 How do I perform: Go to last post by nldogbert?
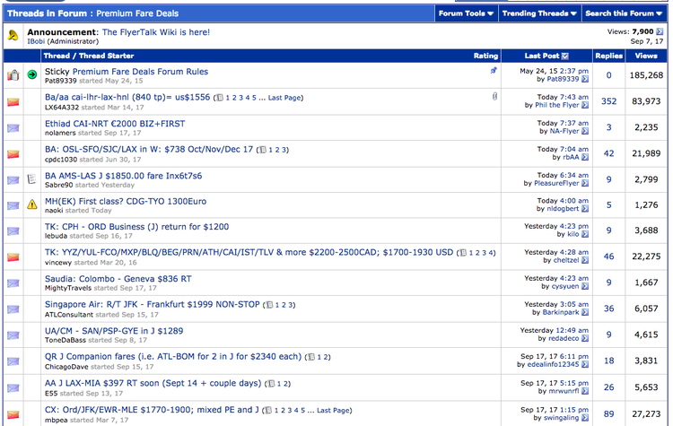[585, 209]
